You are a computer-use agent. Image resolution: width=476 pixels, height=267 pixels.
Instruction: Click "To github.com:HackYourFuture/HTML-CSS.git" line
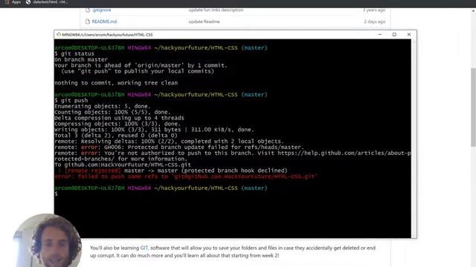click(x=123, y=165)
